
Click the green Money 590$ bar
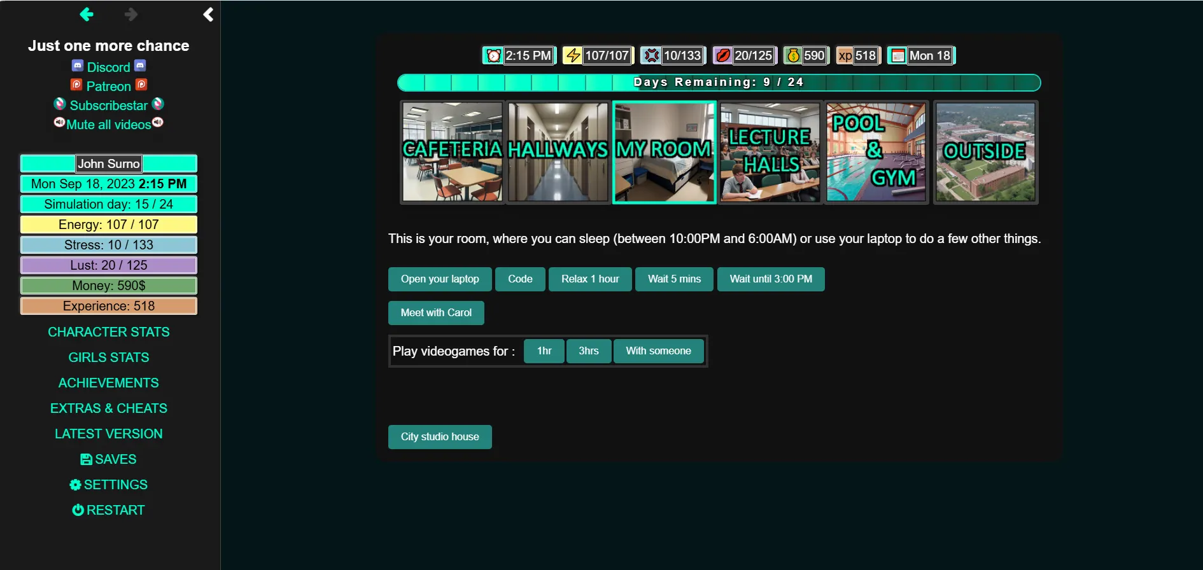click(x=109, y=286)
